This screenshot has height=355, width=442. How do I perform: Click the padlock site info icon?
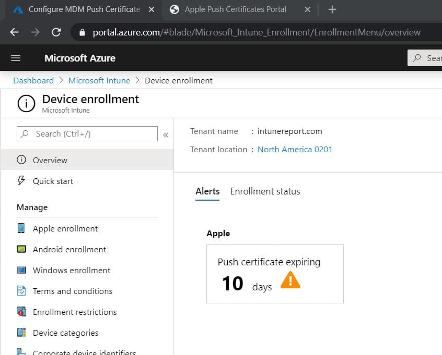82,32
